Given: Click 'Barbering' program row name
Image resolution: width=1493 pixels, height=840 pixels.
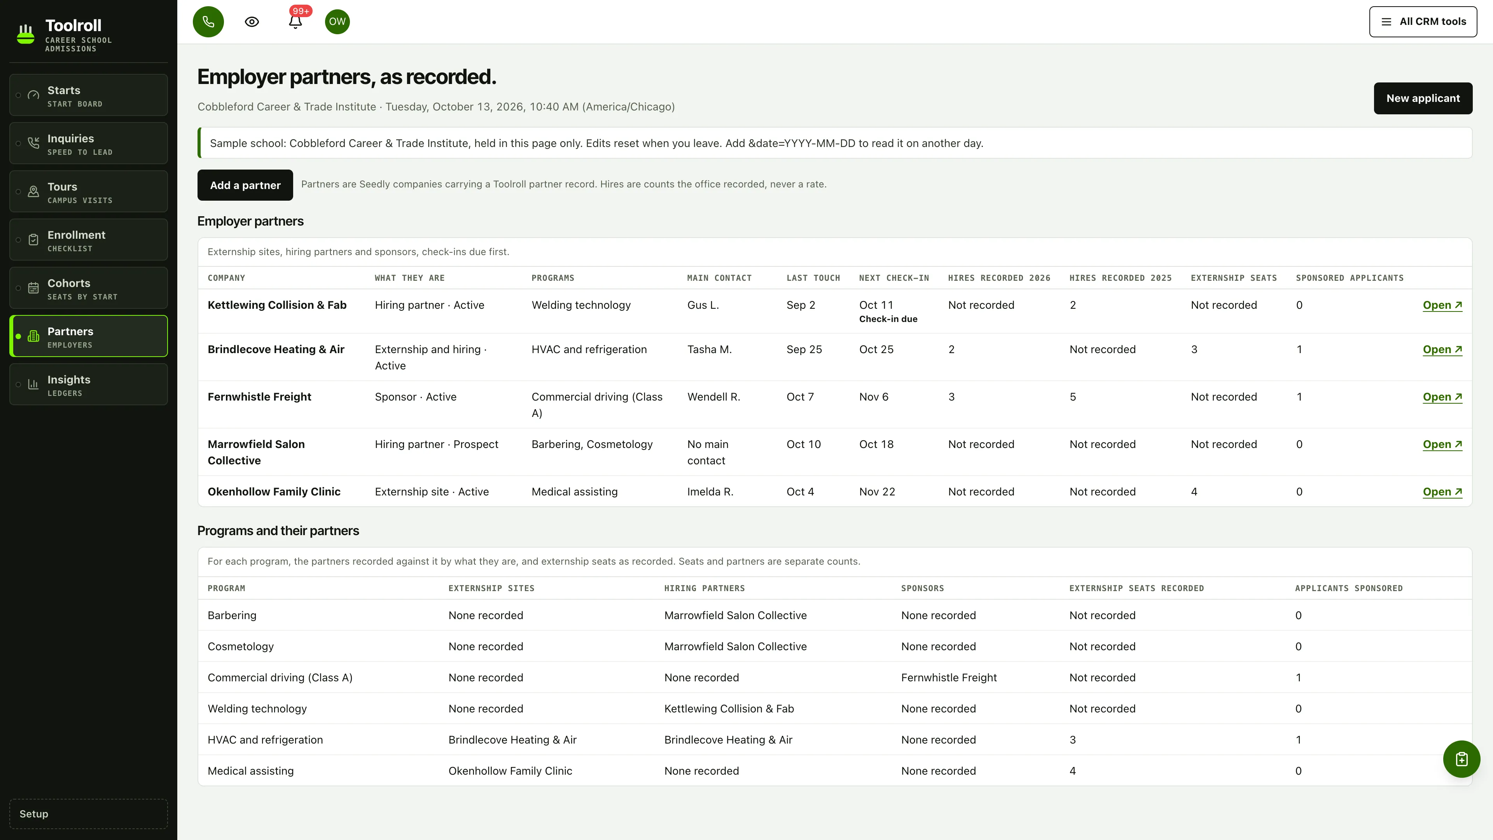Looking at the screenshot, I should [x=232, y=616].
